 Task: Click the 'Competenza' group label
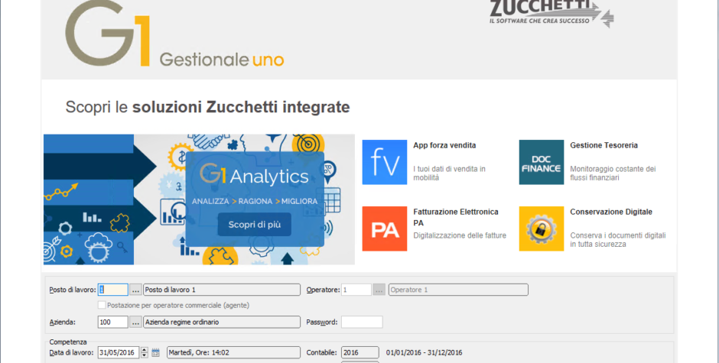pos(68,342)
